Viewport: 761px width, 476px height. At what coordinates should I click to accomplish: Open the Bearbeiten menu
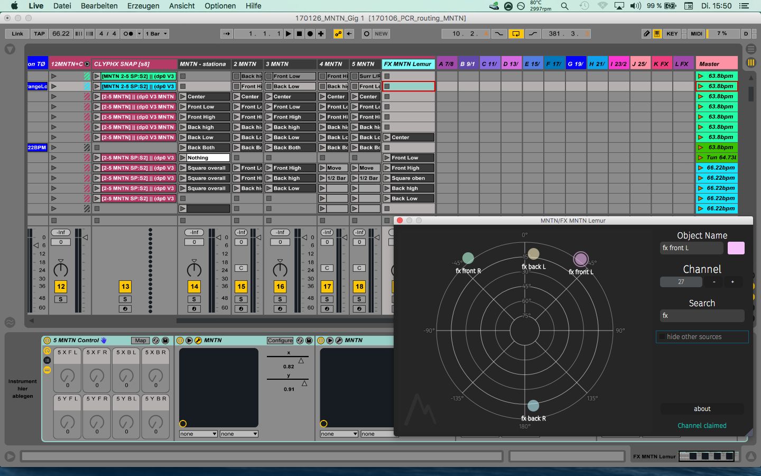[x=99, y=6]
